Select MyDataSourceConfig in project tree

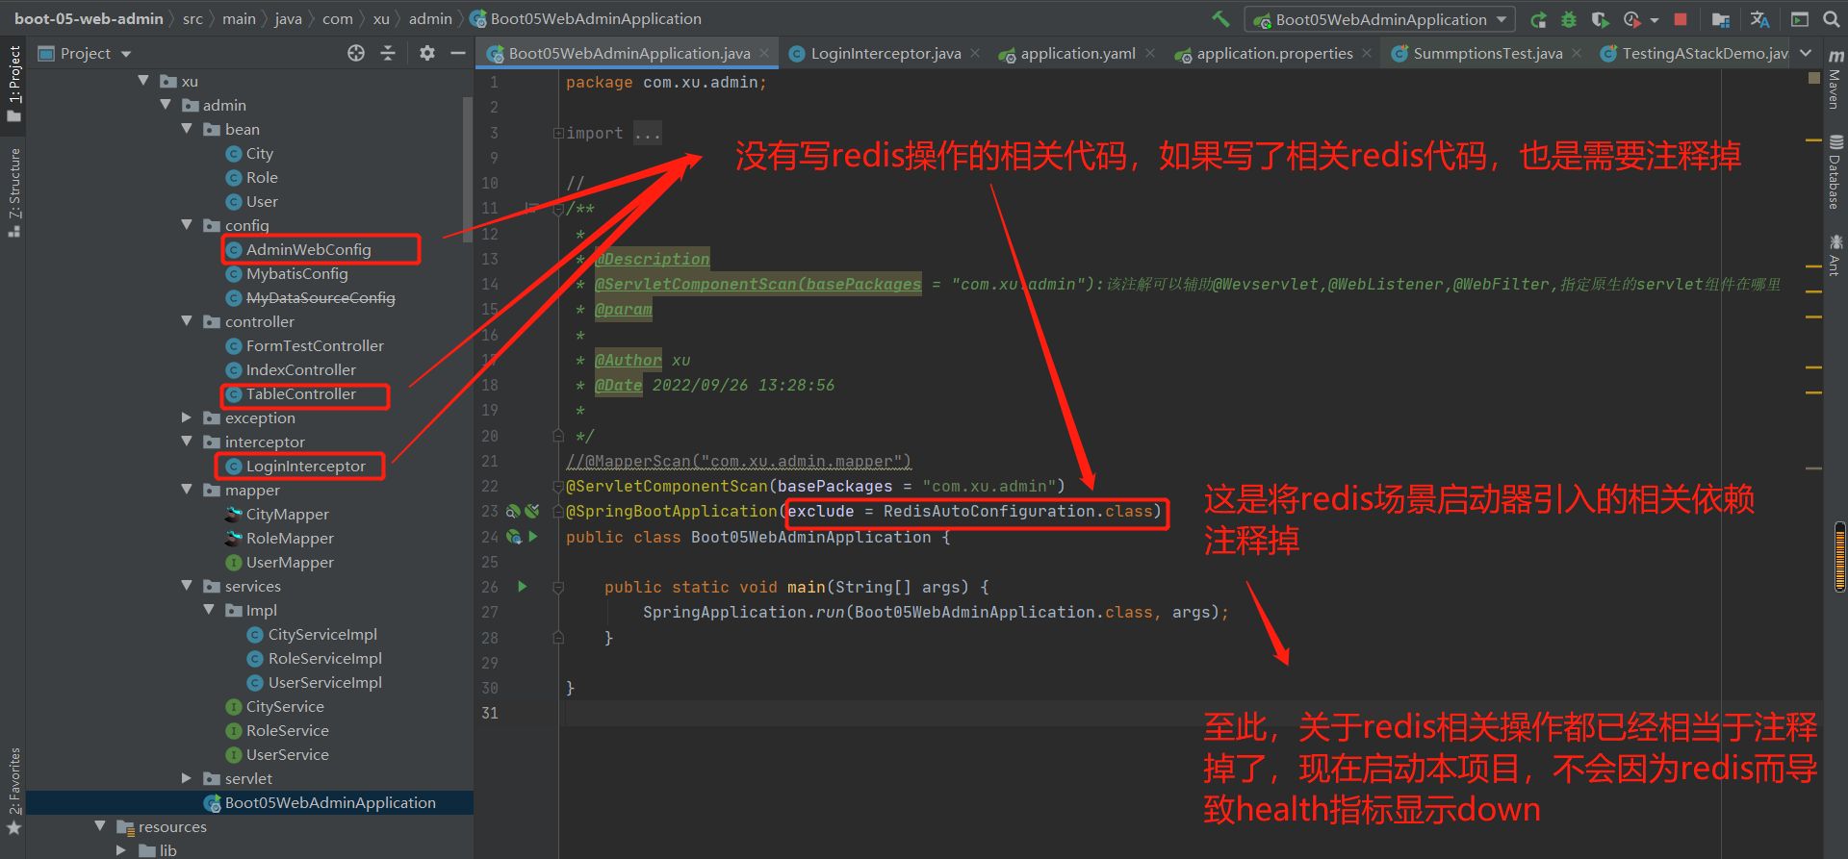coord(321,297)
